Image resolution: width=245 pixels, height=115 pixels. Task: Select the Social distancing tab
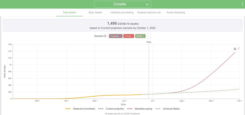[x=176, y=12]
